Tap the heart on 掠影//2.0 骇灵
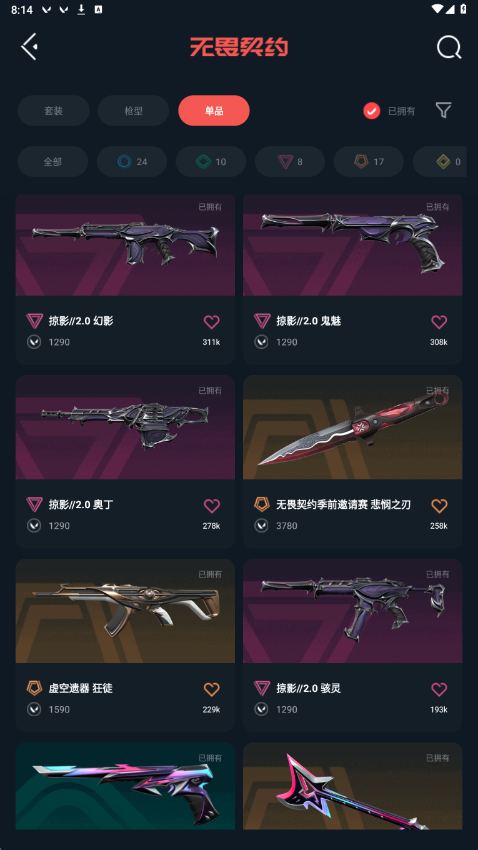This screenshot has width=478, height=850. coord(439,689)
